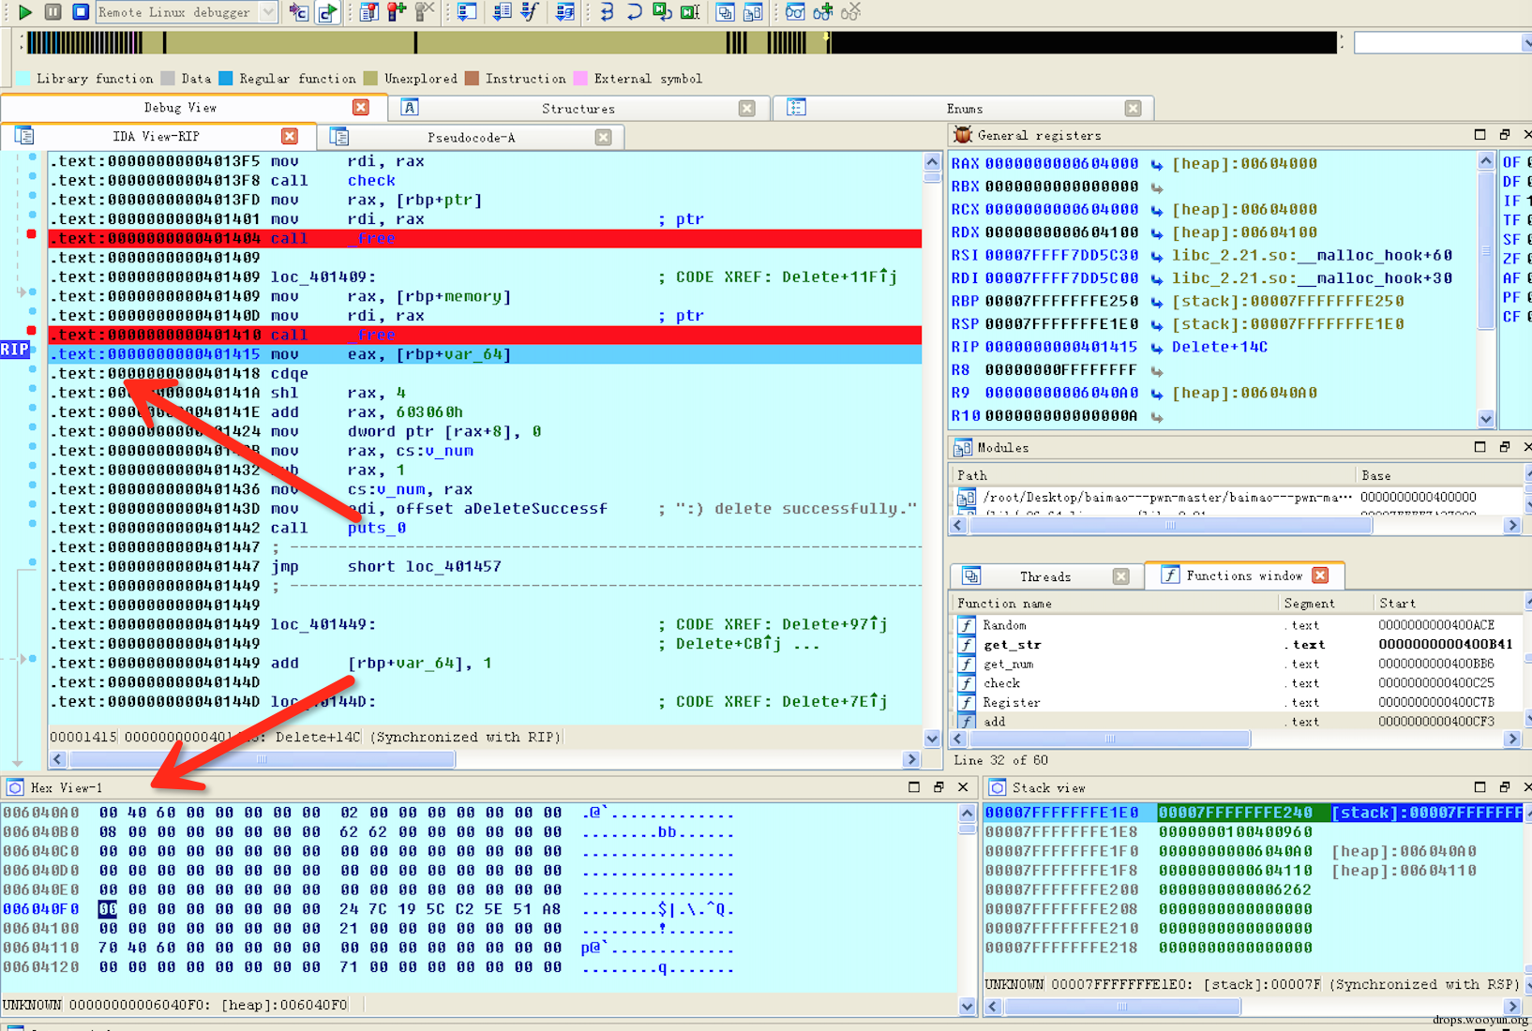The width and height of the screenshot is (1532, 1031).
Task: Pause the debugged process
Action: (x=53, y=12)
